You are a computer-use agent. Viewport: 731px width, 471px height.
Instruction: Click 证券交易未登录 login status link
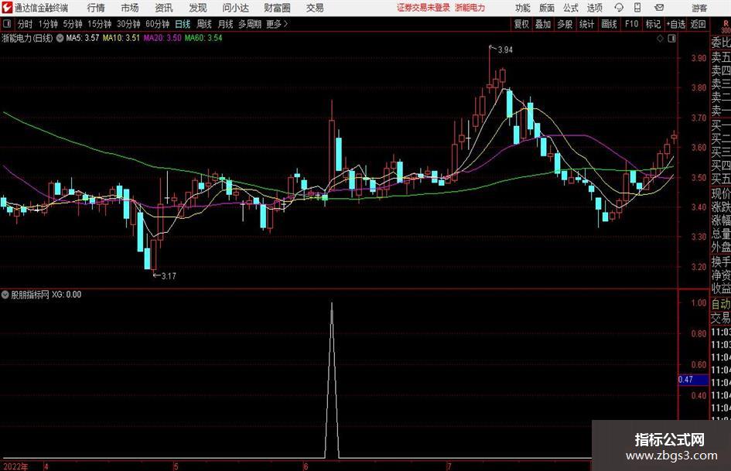(423, 8)
